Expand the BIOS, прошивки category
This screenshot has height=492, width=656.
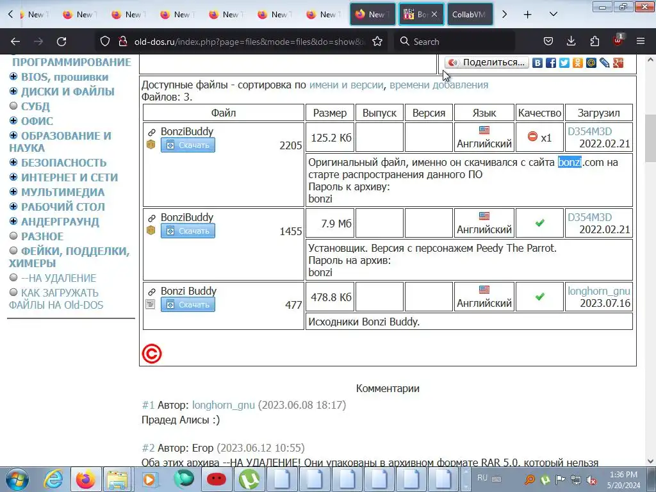tap(13, 77)
